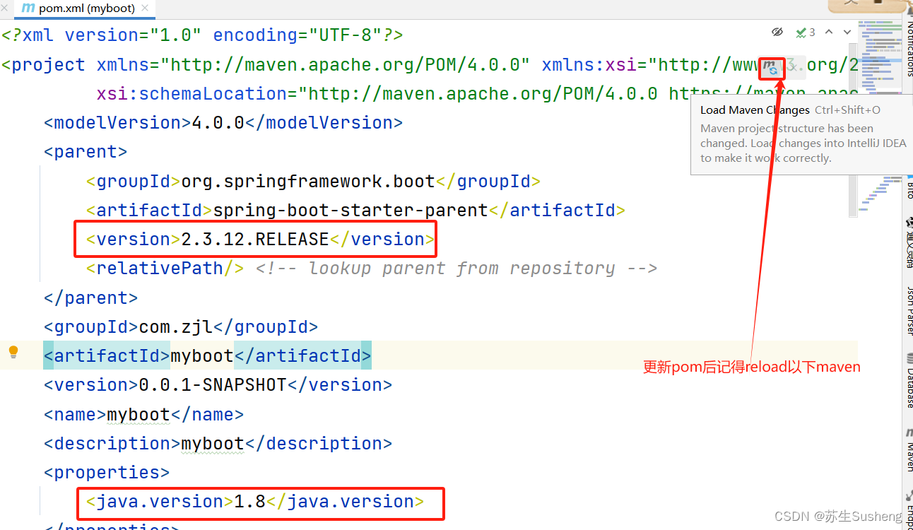Click groupId org.springframework.boot line

coord(313,182)
